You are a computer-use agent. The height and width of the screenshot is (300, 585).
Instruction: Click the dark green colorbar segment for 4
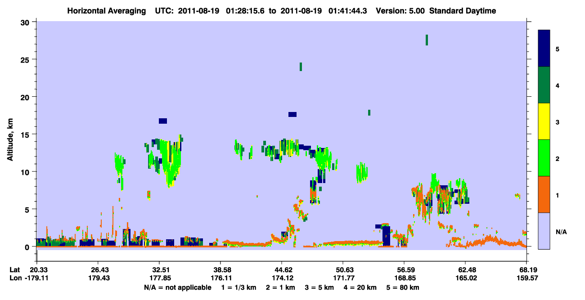[x=544, y=85]
